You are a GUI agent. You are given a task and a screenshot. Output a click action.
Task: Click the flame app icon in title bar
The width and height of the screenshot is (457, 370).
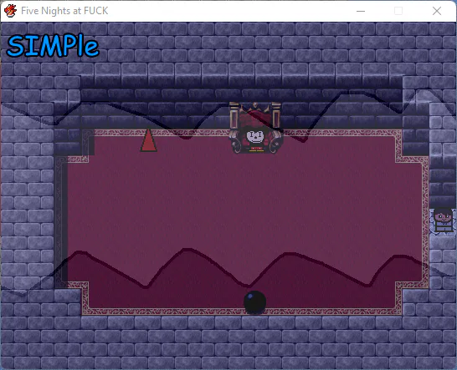pos(10,11)
